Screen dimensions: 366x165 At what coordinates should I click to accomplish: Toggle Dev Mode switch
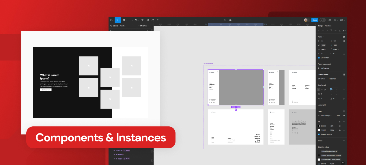tap(322, 20)
